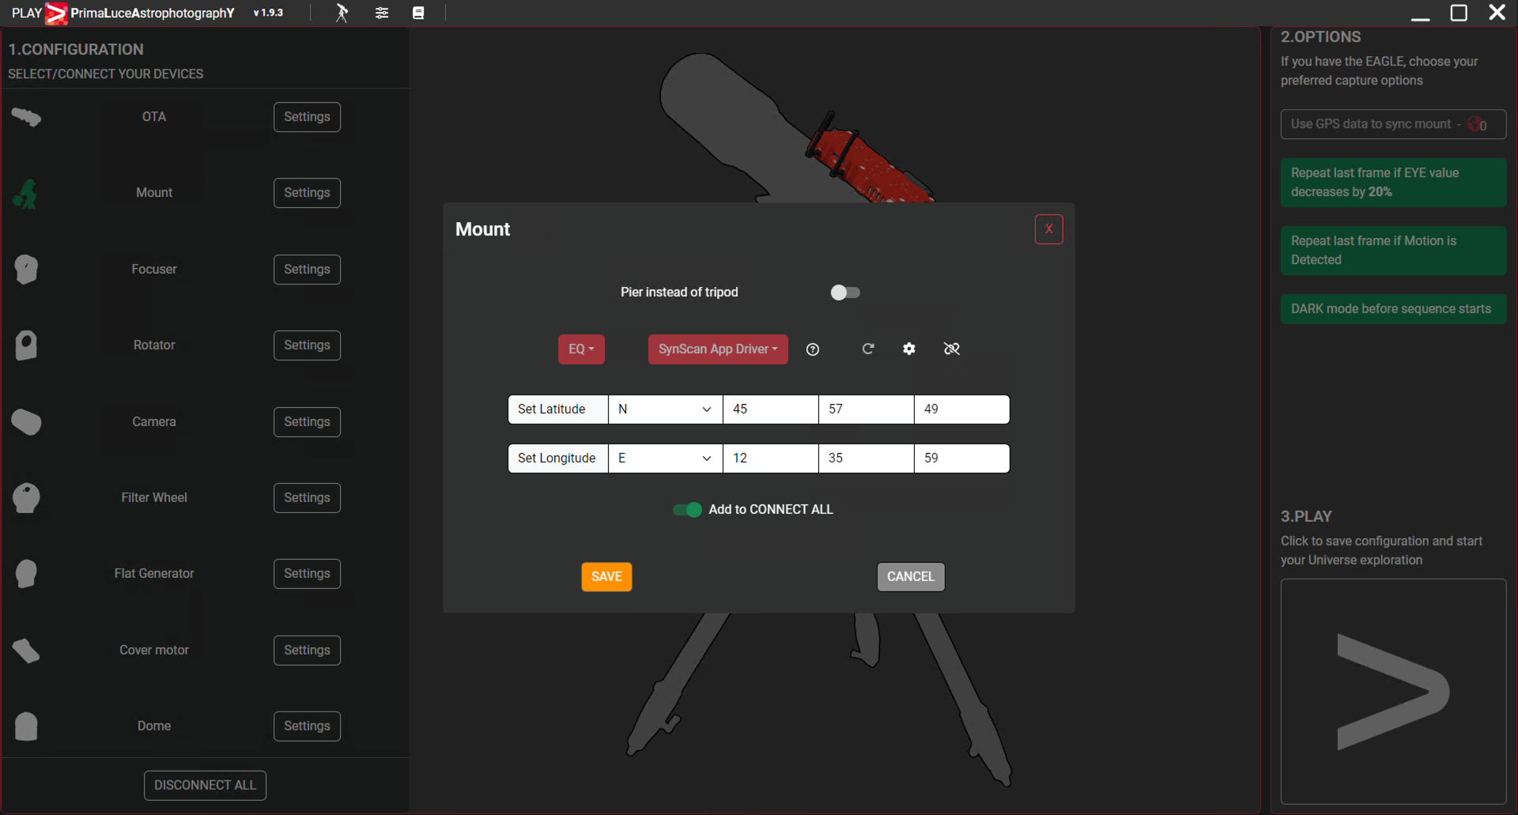Click the Camera device icon
Image resolution: width=1518 pixels, height=815 pixels.
tap(26, 422)
